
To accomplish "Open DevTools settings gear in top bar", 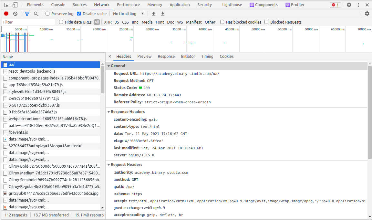I will pyautogui.click(x=349, y=5).
